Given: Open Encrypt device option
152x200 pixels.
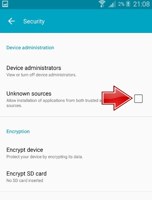Looking at the screenshot, I should (x=76, y=153).
